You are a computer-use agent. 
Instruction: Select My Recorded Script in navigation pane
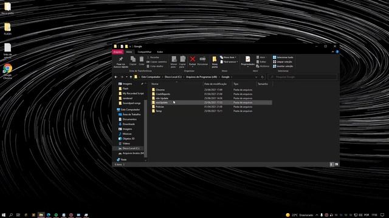131,93
